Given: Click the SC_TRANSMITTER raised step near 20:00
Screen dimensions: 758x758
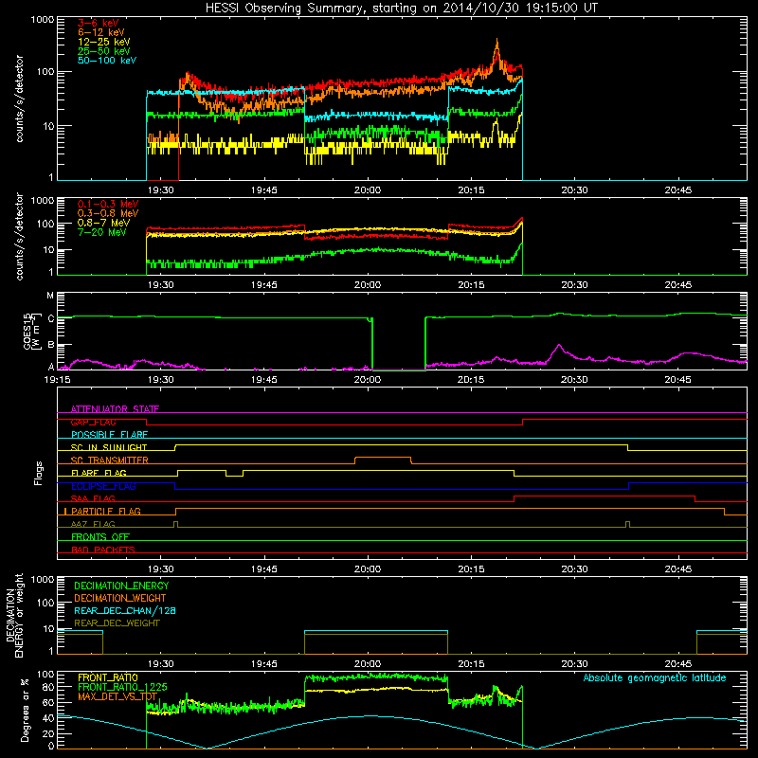Looking at the screenshot, I should click(x=383, y=458).
